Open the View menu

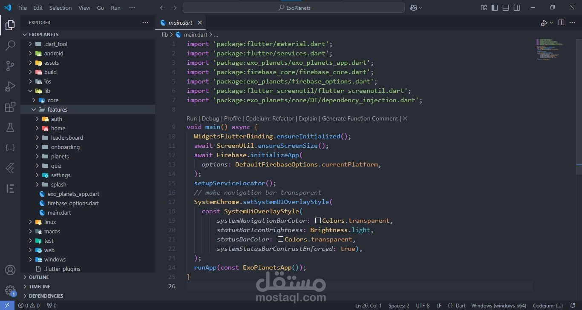(x=84, y=8)
